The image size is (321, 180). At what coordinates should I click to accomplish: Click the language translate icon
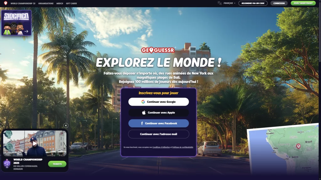click(219, 3)
